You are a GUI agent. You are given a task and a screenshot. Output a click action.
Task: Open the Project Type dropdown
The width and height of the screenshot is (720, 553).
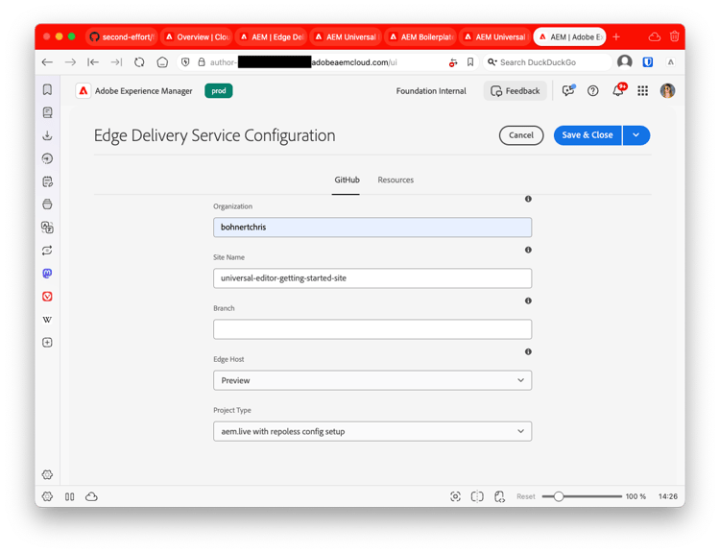(372, 431)
